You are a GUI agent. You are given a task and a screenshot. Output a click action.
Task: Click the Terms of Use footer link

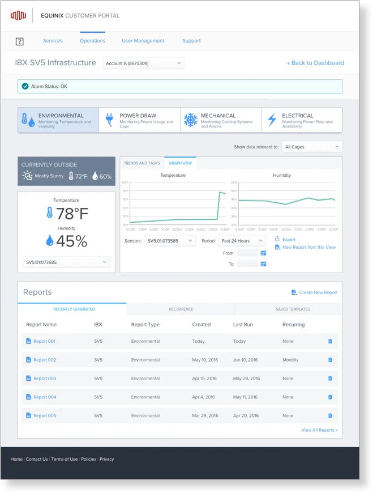coord(65,459)
